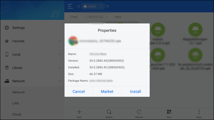Expand the Local section chevron
The image size is (214, 120).
(60, 54)
